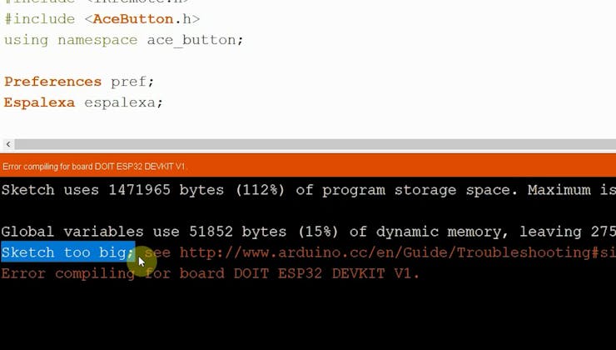Click the orange error status bar message
Viewport: 616px width, 350px height.
94,167
